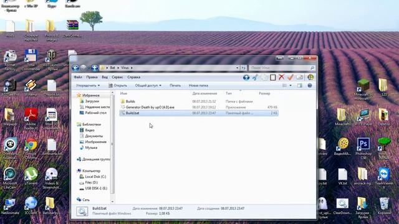Toggle the preview pane icon
Screen dimensions: 399x224
[300, 86]
